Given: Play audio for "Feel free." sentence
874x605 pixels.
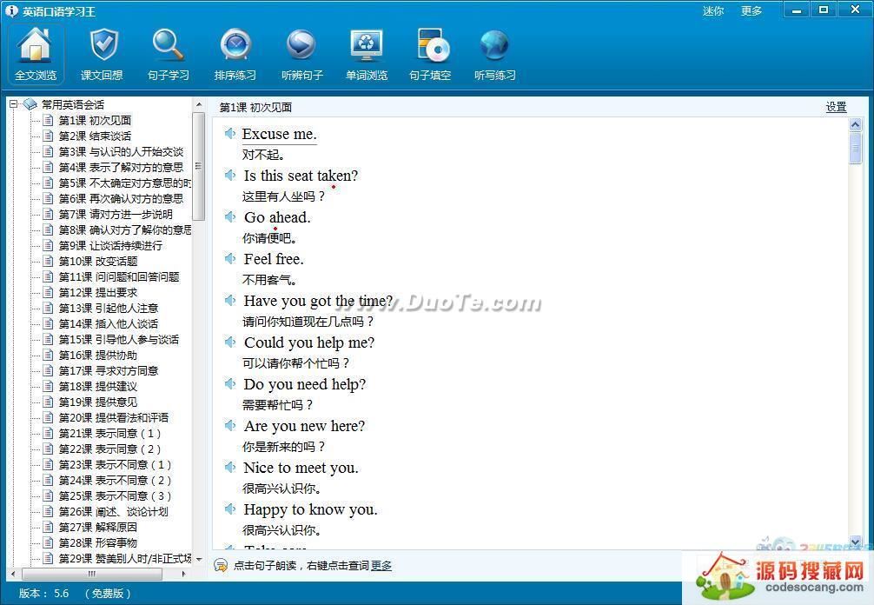Looking at the screenshot, I should point(230,259).
